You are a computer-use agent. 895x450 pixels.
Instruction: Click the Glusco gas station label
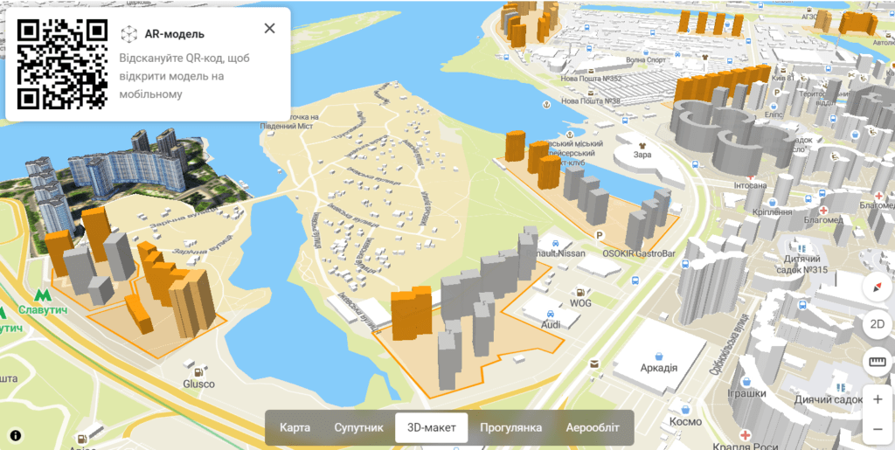[198, 384]
